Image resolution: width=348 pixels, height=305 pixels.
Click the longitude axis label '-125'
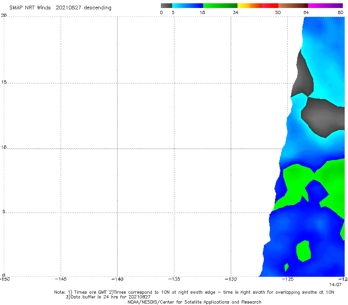click(x=288, y=279)
